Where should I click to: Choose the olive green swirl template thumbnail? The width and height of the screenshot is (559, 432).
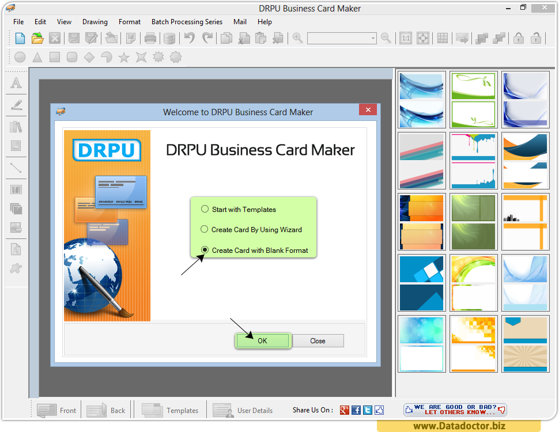click(474, 222)
